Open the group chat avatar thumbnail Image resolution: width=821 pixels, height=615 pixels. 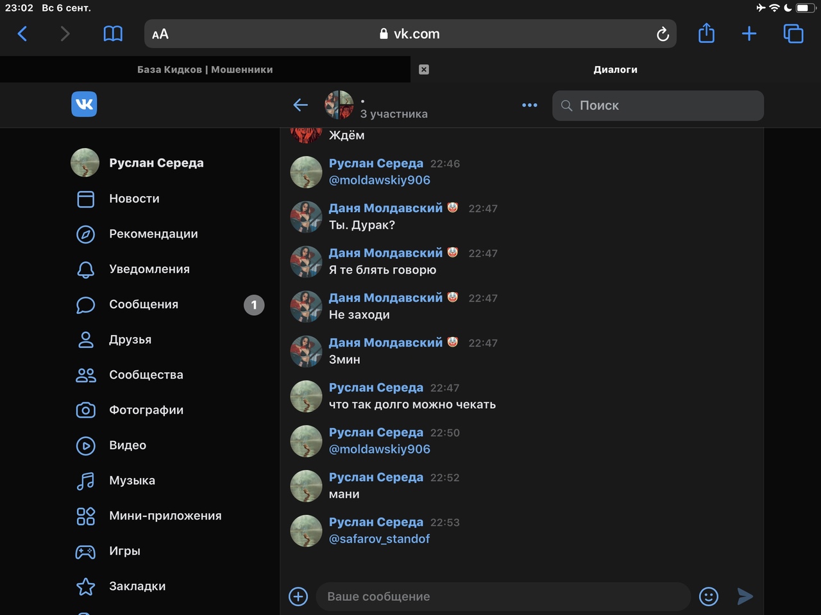(339, 105)
